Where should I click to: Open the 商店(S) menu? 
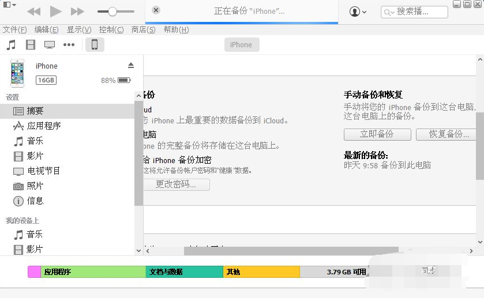pyautogui.click(x=143, y=29)
